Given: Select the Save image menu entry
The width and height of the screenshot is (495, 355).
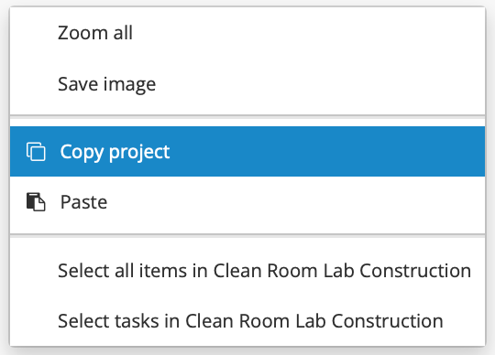Looking at the screenshot, I should coord(247,84).
